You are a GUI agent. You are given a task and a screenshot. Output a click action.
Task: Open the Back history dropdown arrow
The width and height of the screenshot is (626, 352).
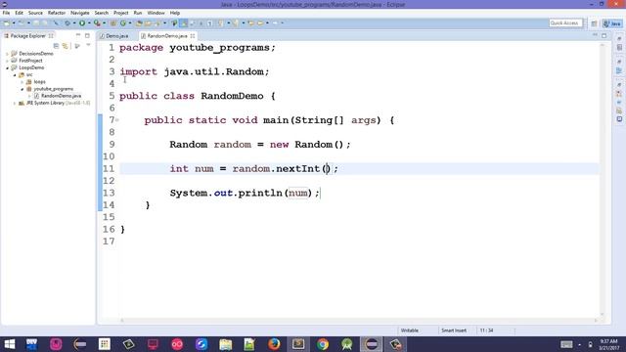[267, 23]
